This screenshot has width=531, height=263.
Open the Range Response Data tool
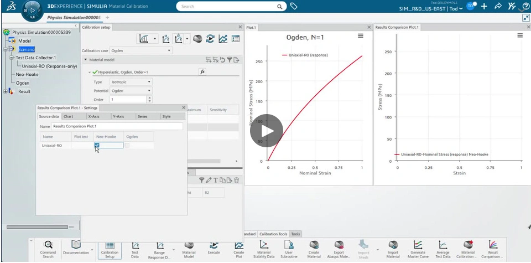[159, 250]
